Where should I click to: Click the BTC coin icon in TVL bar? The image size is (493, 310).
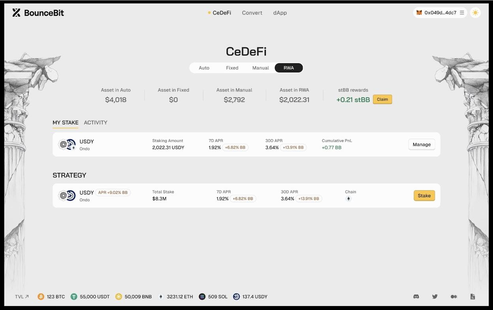click(x=41, y=297)
